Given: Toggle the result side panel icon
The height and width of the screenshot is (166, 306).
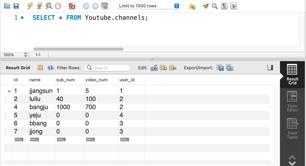Looking at the screenshot, I should click(270, 68).
